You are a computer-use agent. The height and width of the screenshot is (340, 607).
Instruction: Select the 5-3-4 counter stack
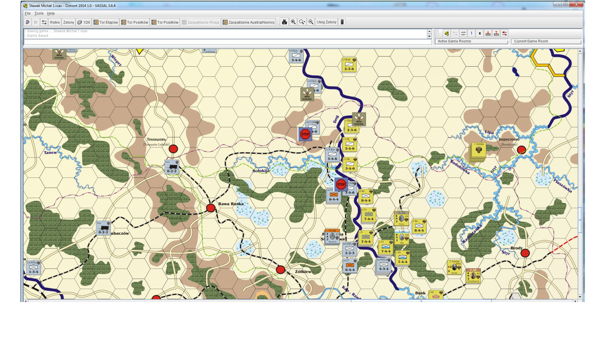click(x=383, y=267)
